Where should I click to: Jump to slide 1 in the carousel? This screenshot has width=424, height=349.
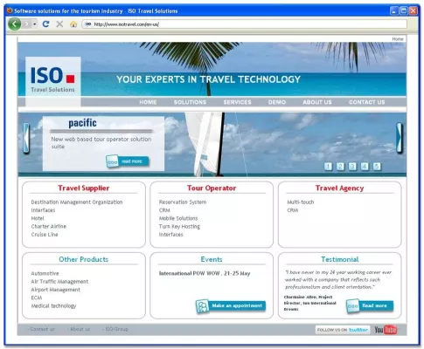328,167
